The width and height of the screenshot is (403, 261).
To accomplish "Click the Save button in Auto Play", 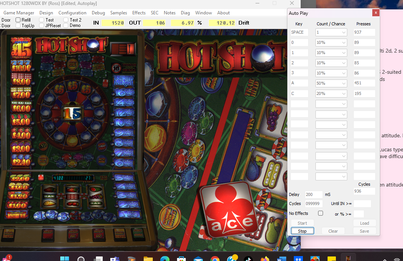I will coord(364,231).
